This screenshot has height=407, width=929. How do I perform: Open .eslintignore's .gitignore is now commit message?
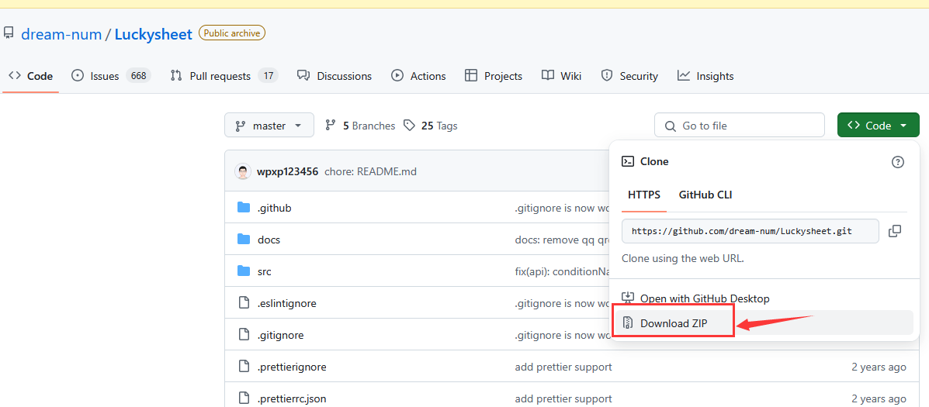pos(562,303)
